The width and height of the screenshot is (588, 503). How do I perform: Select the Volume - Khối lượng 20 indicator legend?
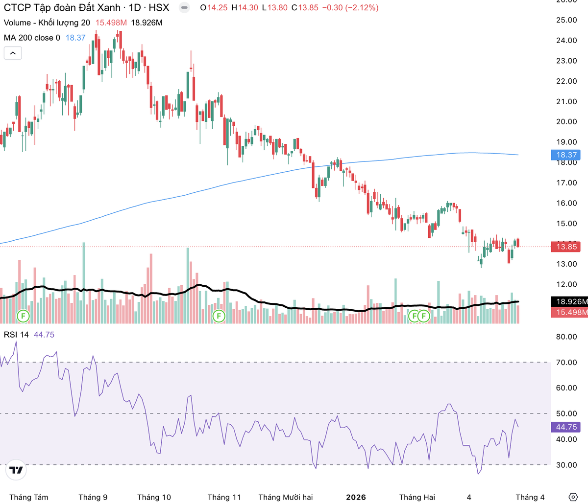[x=47, y=23]
